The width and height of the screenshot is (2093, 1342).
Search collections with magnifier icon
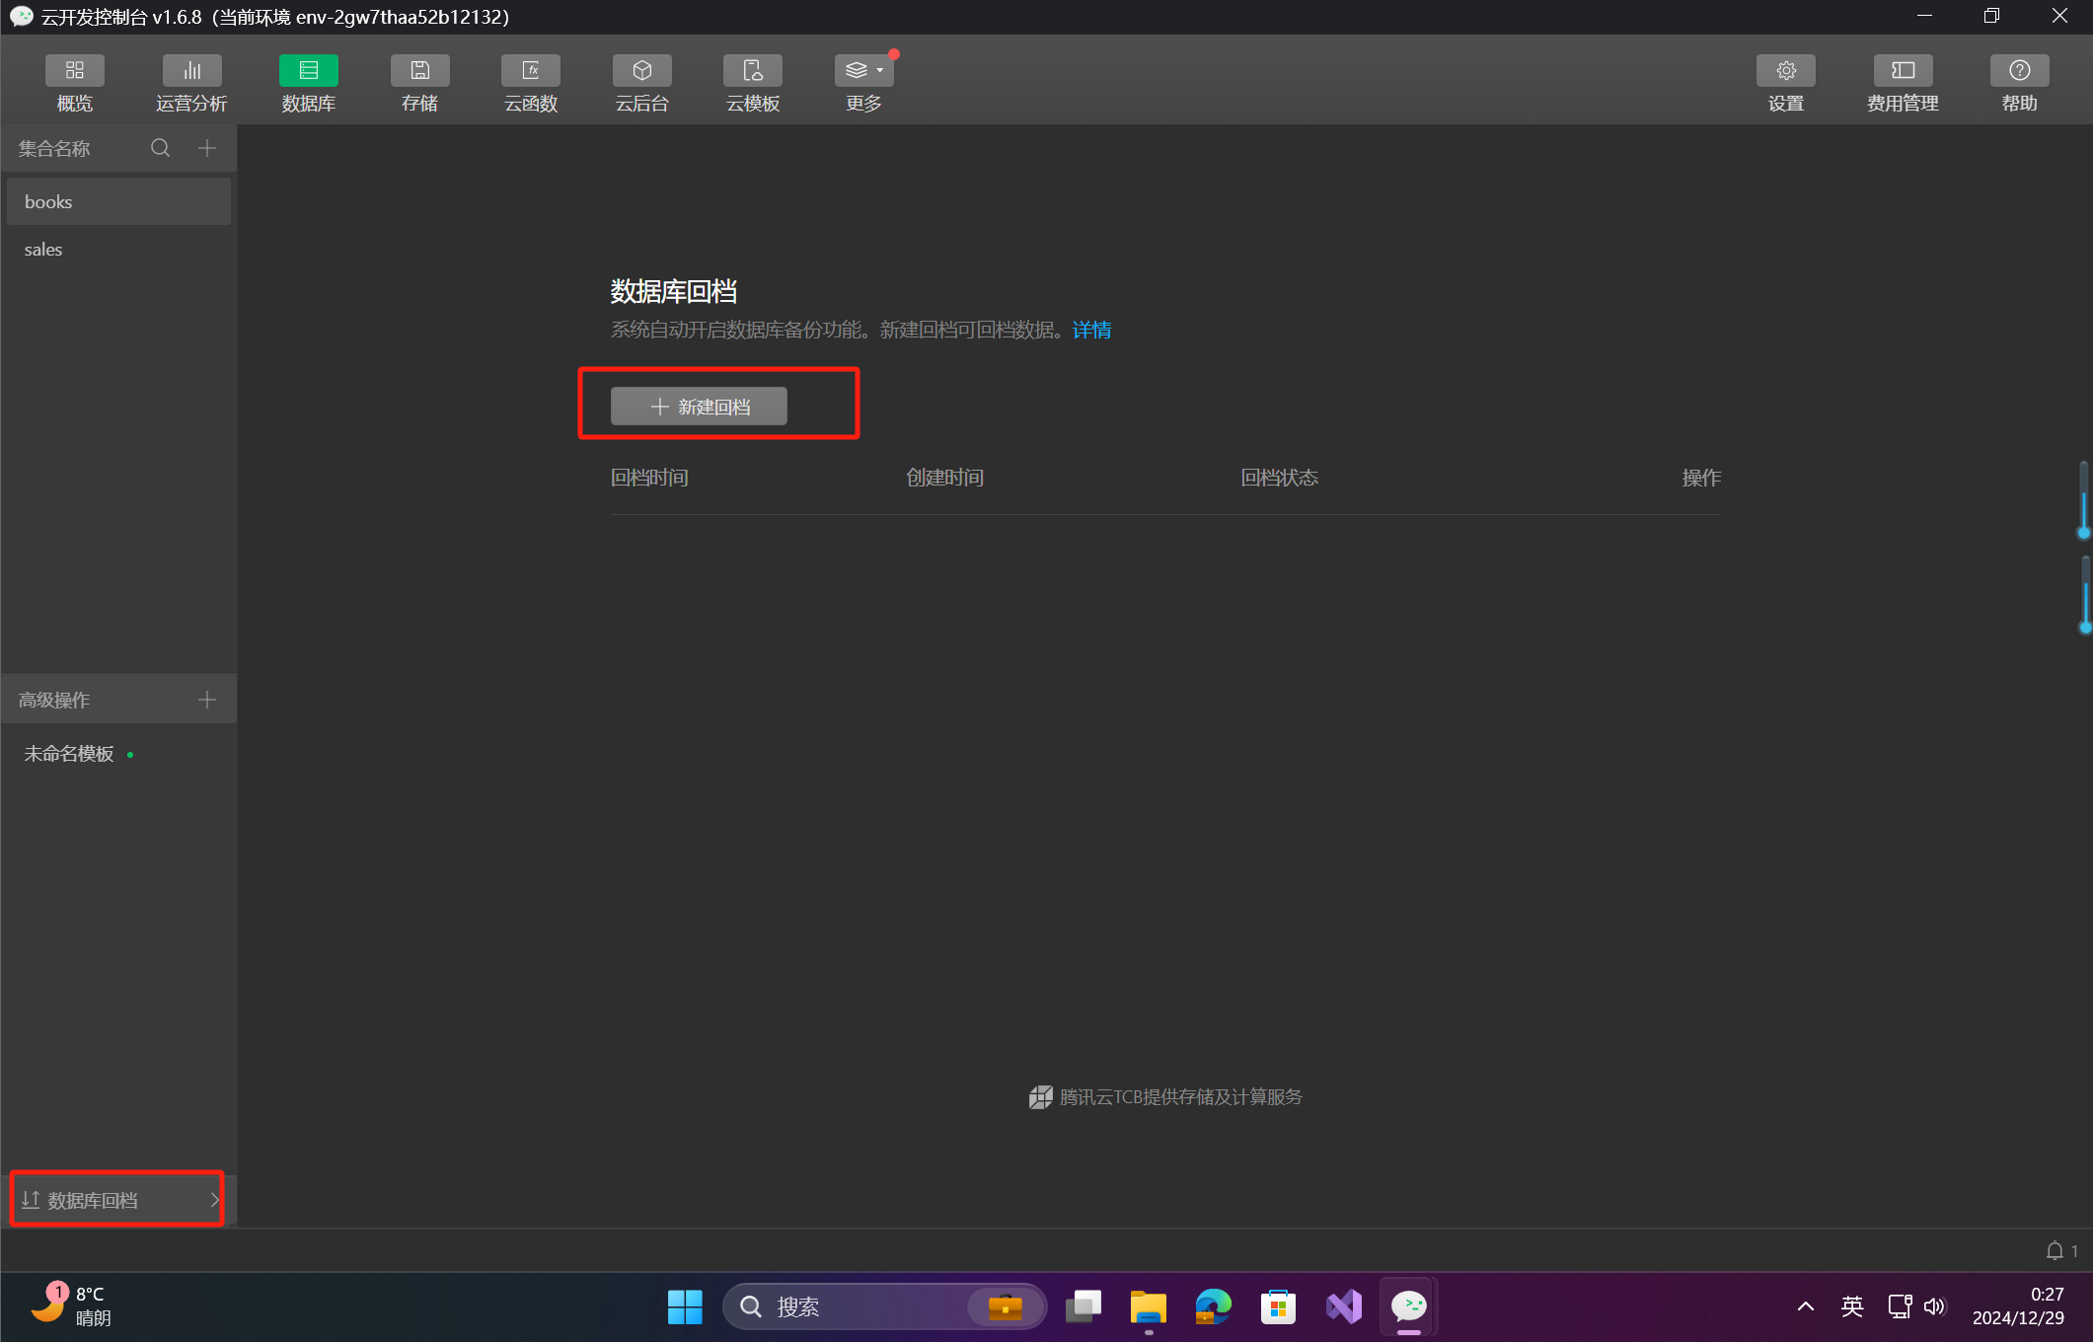[160, 148]
